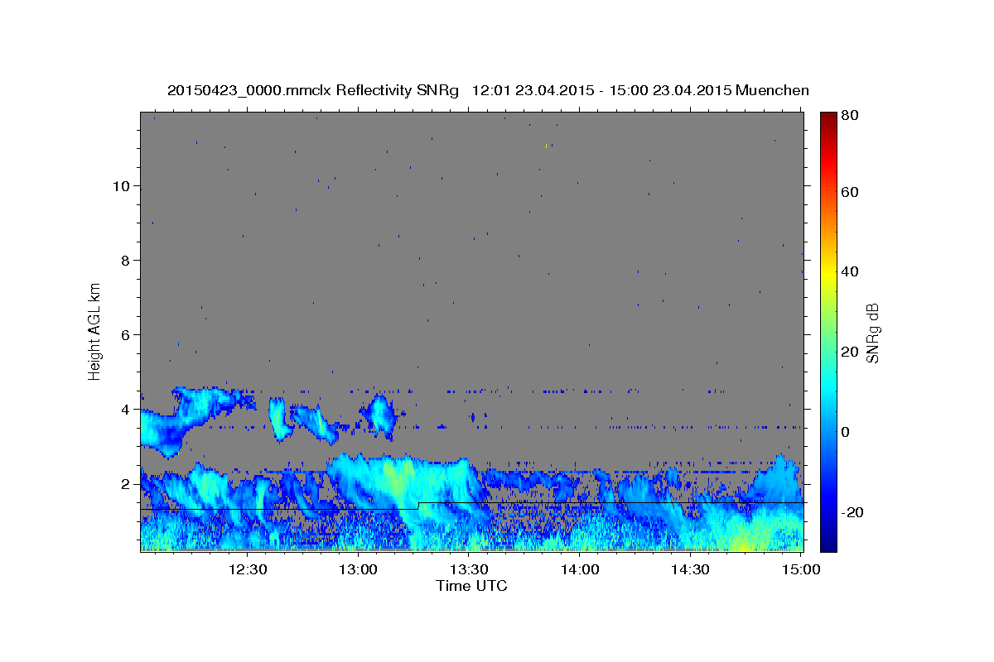Image resolution: width=994 pixels, height=662 pixels.
Task: Click the 14:30 time tick label
Action: (x=691, y=569)
